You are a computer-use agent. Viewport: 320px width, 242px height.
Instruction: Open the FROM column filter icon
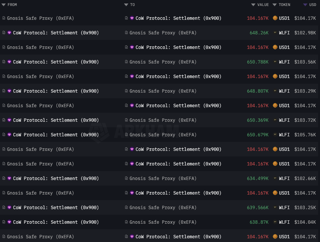4,5
